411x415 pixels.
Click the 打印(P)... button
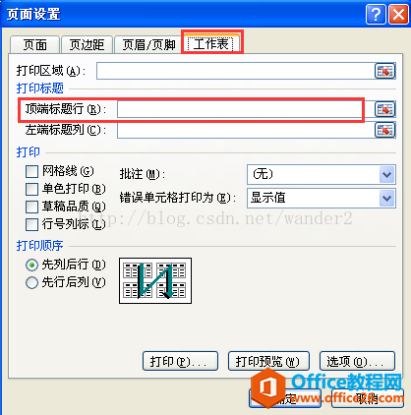180,361
